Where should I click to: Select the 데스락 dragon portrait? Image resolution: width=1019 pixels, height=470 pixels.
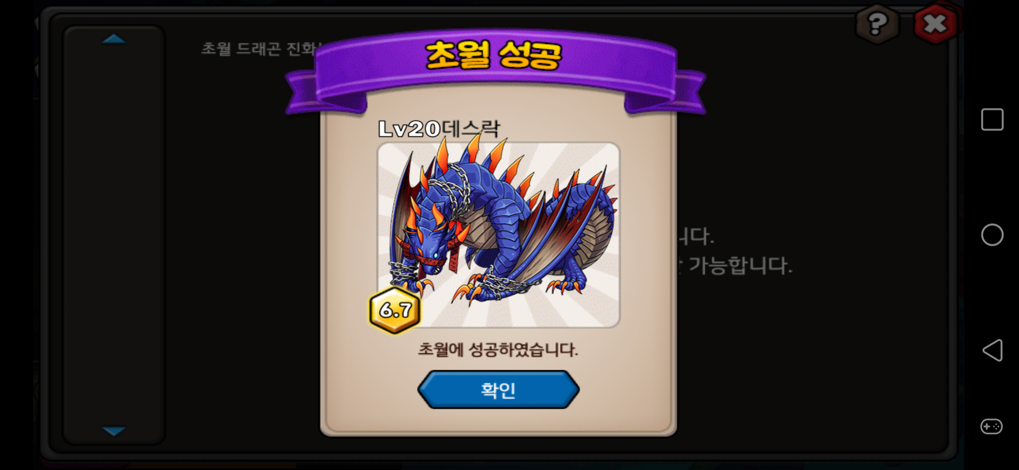click(499, 235)
